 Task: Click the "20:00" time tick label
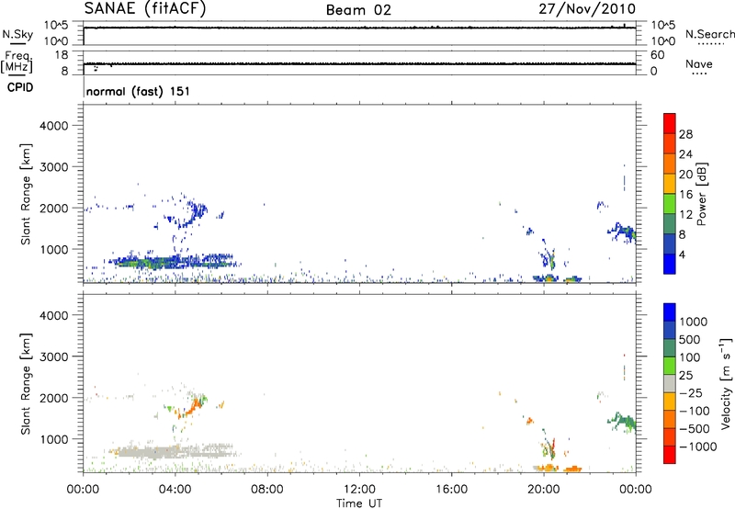click(543, 490)
